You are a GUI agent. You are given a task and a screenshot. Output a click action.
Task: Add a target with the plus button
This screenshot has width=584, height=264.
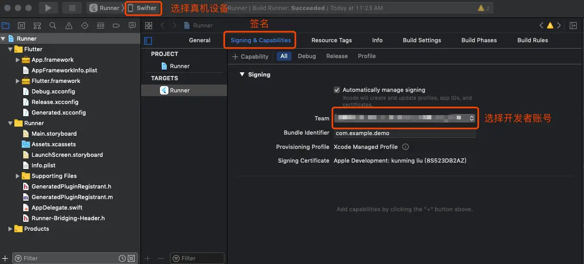pos(147,258)
